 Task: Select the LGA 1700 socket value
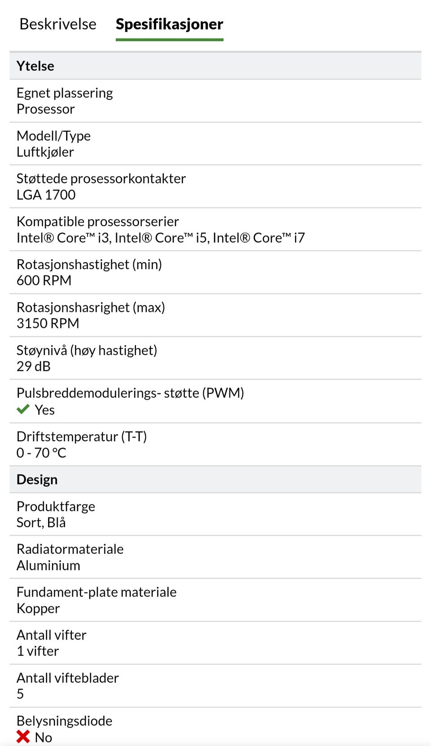[46, 195]
